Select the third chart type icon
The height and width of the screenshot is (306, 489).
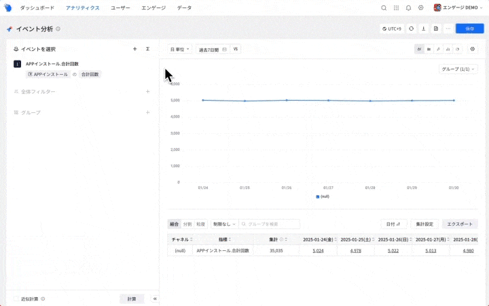(x=439, y=49)
